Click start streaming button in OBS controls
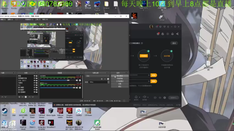The width and height of the screenshot is (234, 131). [120, 76]
